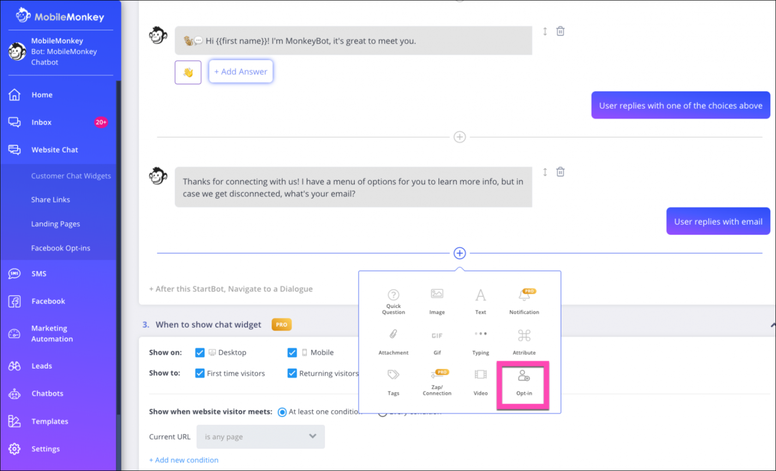
Task: Insert a Text widget
Action: point(481,301)
